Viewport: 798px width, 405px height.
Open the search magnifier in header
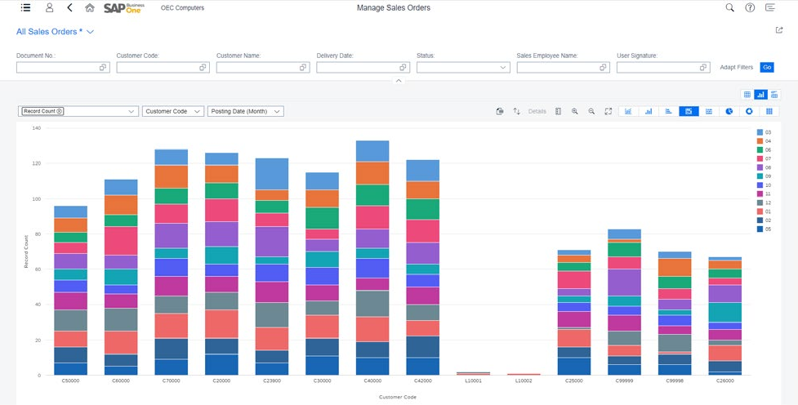point(730,8)
